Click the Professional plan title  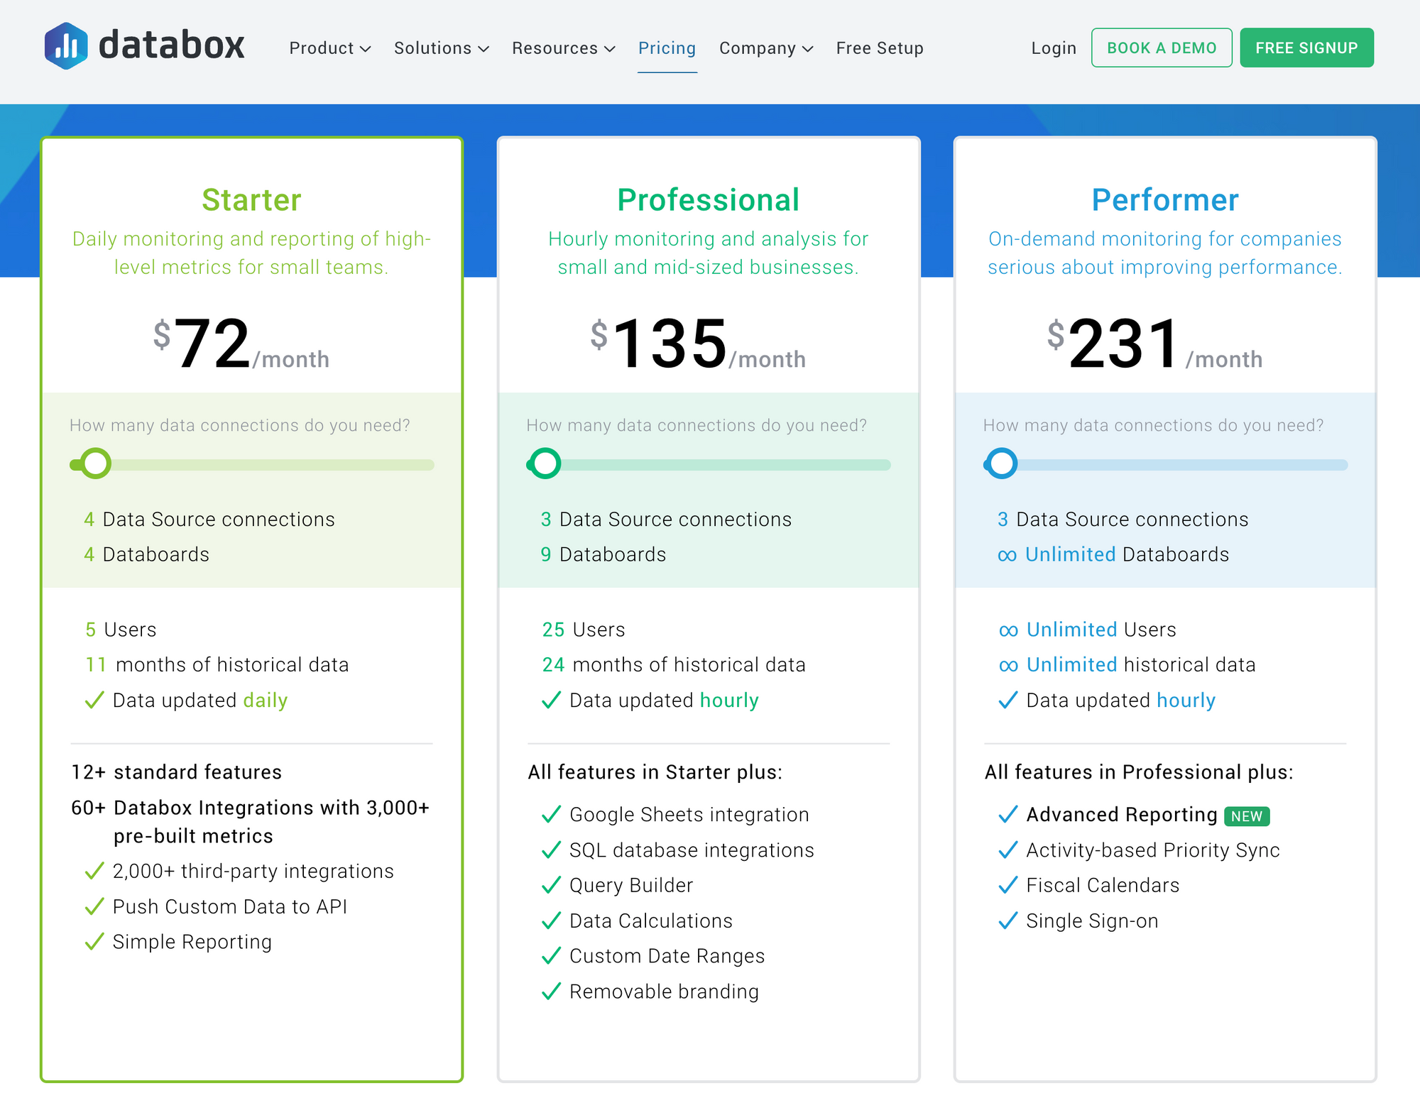tap(708, 200)
